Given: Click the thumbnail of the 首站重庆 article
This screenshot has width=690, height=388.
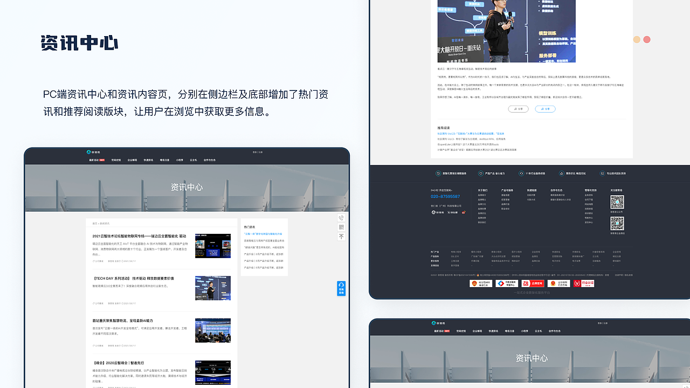Looking at the screenshot, I should [213, 330].
